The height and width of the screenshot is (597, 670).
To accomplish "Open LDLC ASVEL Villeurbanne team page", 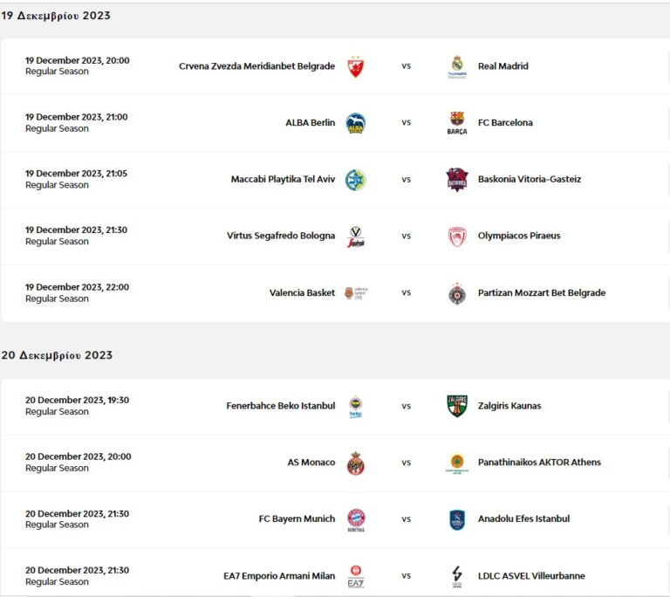I will click(x=531, y=575).
